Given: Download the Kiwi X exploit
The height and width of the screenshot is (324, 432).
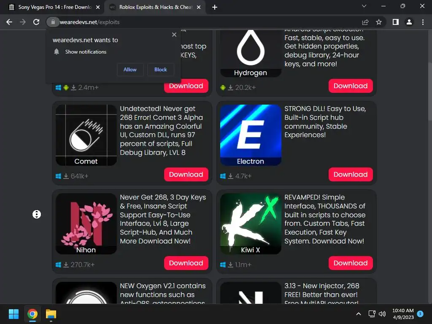Looking at the screenshot, I should [351, 263].
